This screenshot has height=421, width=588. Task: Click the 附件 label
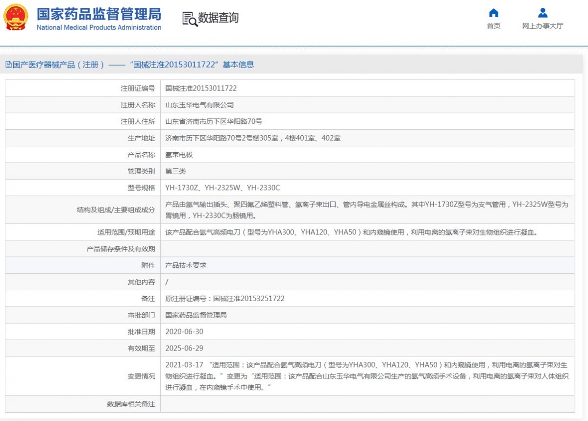(x=148, y=265)
